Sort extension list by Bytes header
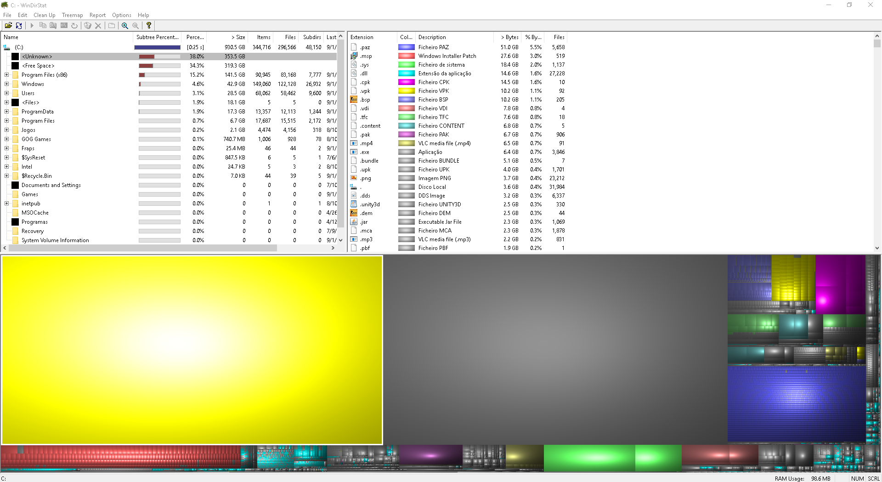This screenshot has height=482, width=882. [508, 37]
